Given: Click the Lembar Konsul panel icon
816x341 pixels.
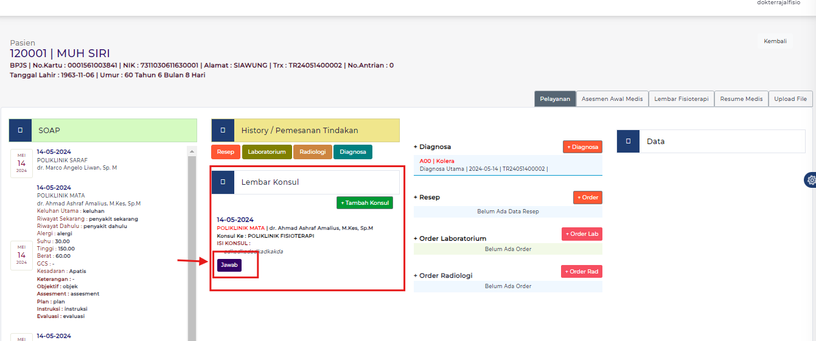Looking at the screenshot, I should [x=223, y=182].
